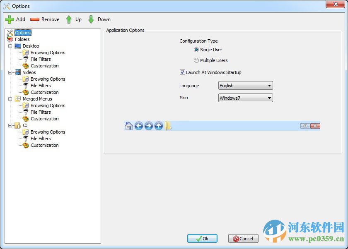Click the Desktop monitor icon
The width and height of the screenshot is (348, 249).
[x=18, y=46]
